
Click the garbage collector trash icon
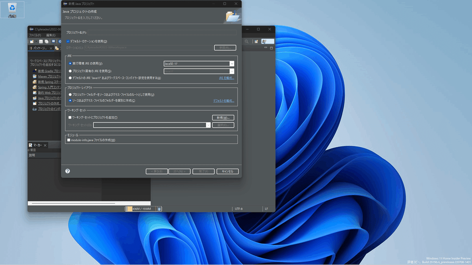click(159, 209)
